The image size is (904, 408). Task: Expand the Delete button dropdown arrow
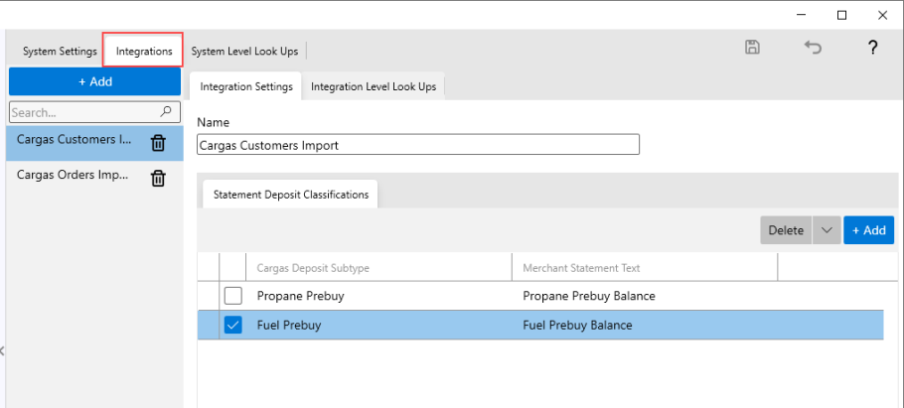click(827, 230)
